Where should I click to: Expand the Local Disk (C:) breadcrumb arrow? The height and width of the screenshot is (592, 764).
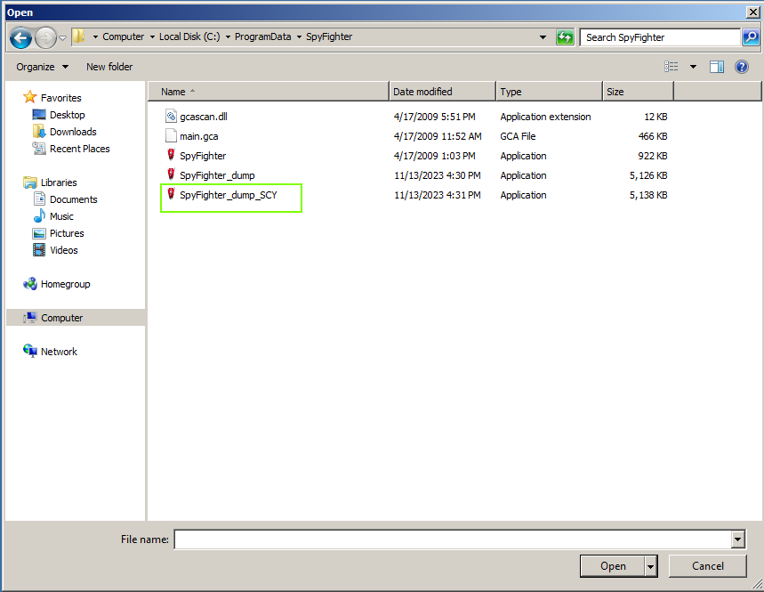(x=152, y=37)
